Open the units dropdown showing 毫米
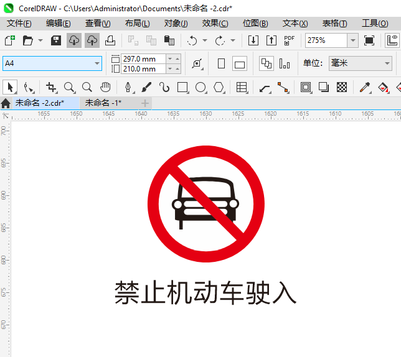401x357 pixels. 361,63
